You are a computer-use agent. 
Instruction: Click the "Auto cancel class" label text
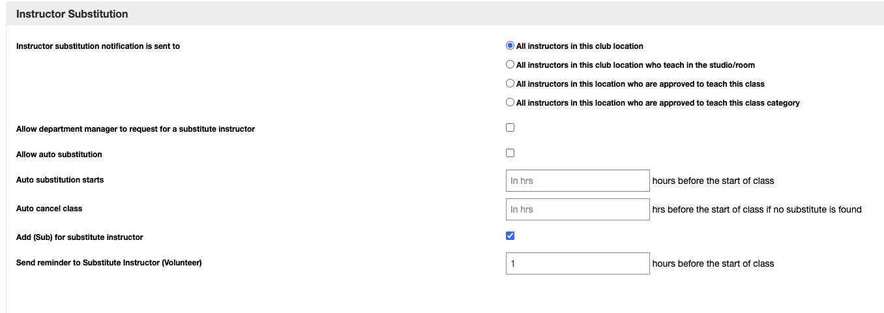(49, 209)
